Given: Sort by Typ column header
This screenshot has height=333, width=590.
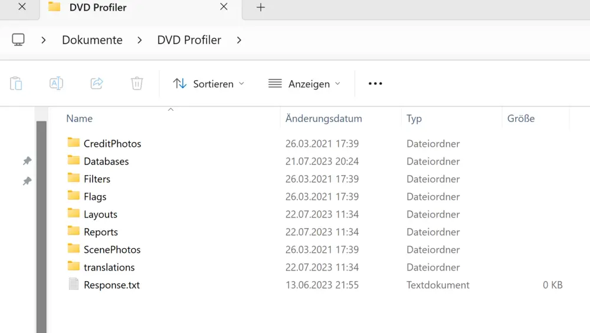Looking at the screenshot, I should tap(414, 119).
